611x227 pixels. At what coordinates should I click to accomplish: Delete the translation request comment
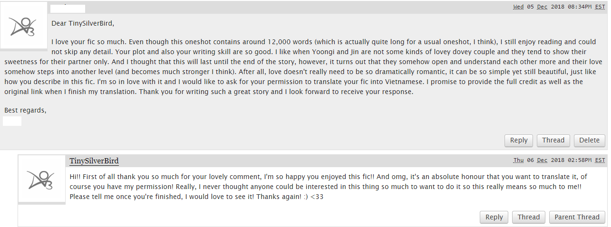pos(589,140)
